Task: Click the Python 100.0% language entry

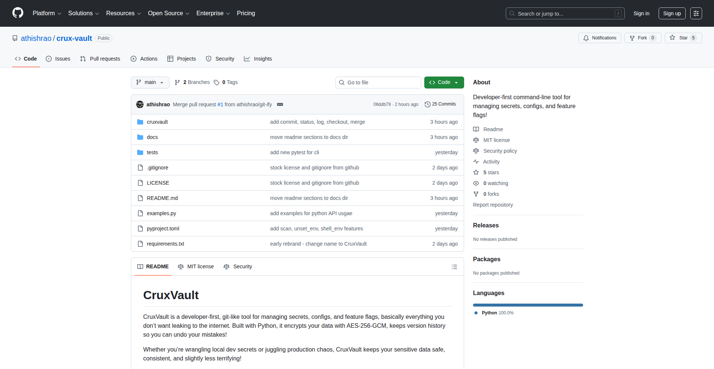Action: click(x=495, y=313)
